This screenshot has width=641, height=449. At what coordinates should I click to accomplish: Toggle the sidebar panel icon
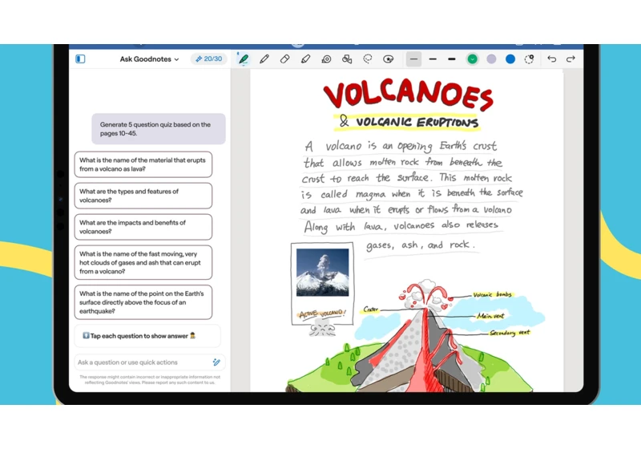pos(80,59)
